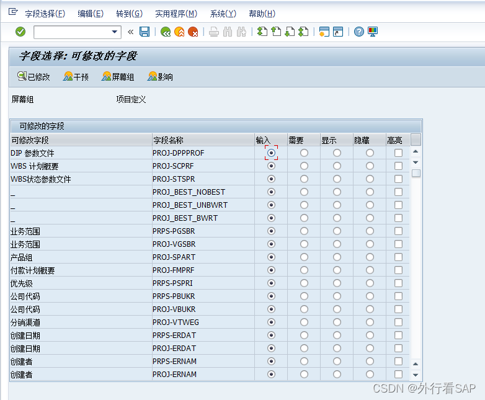
Task: Click the lower scroll-up arrow at the table bottom
Action: coord(416,364)
